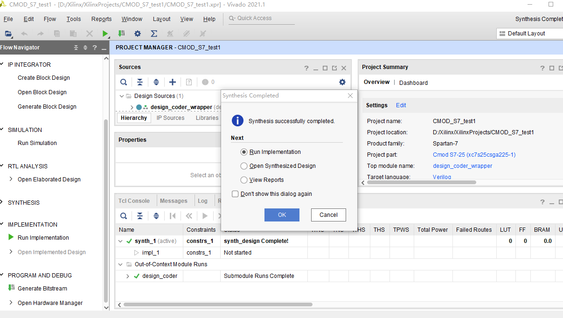Collapse Out-of-Context Module Runs group
The image size is (563, 318).
(x=121, y=264)
